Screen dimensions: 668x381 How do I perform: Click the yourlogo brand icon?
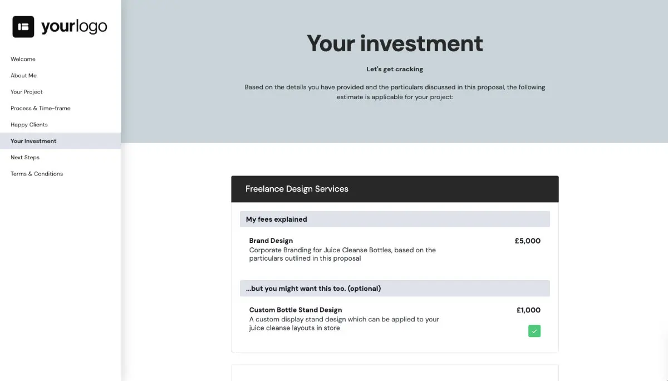coord(23,26)
